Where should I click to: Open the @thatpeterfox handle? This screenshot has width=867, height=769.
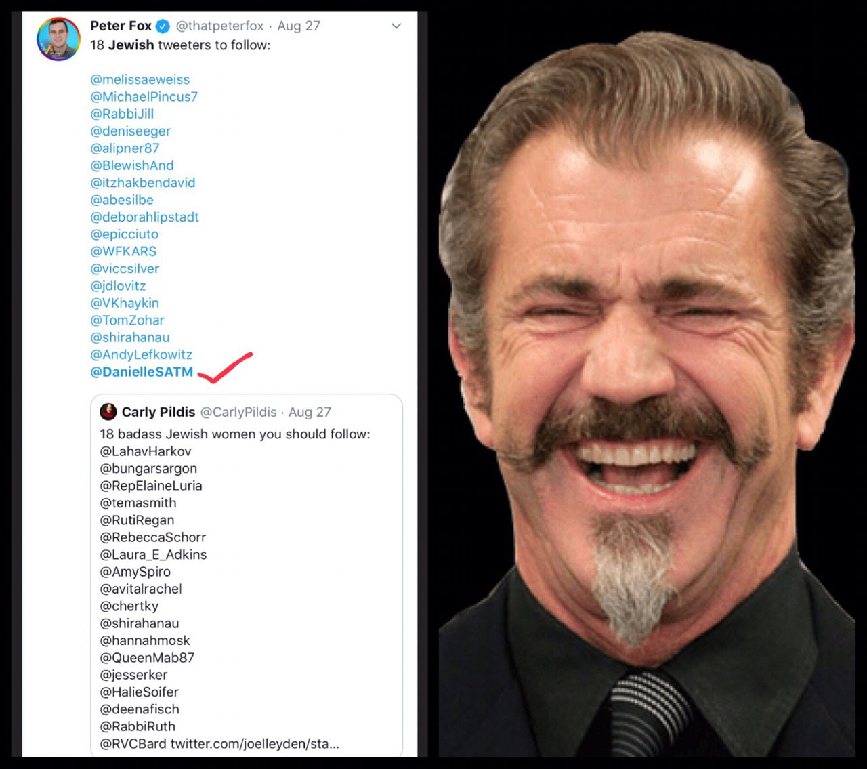click(219, 26)
